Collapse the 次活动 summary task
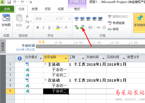The height and width of the screenshot is (103, 145). pyautogui.click(x=45, y=80)
